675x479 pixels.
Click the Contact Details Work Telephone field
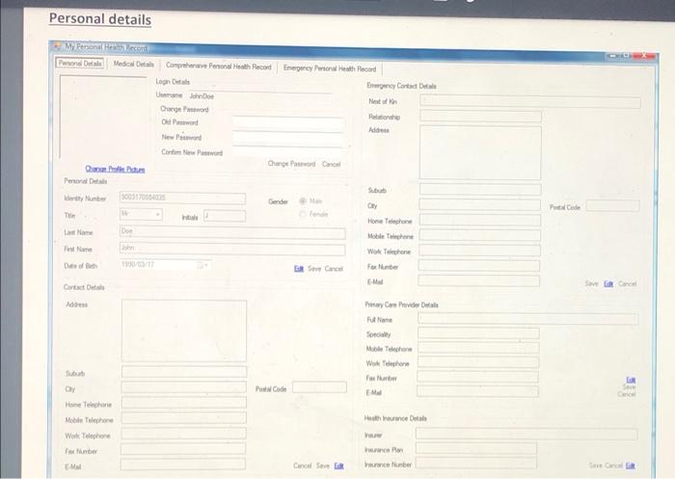click(x=183, y=434)
